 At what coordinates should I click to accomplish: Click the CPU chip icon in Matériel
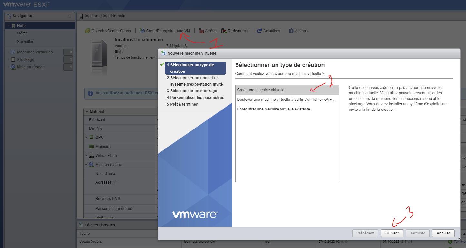[92, 138]
